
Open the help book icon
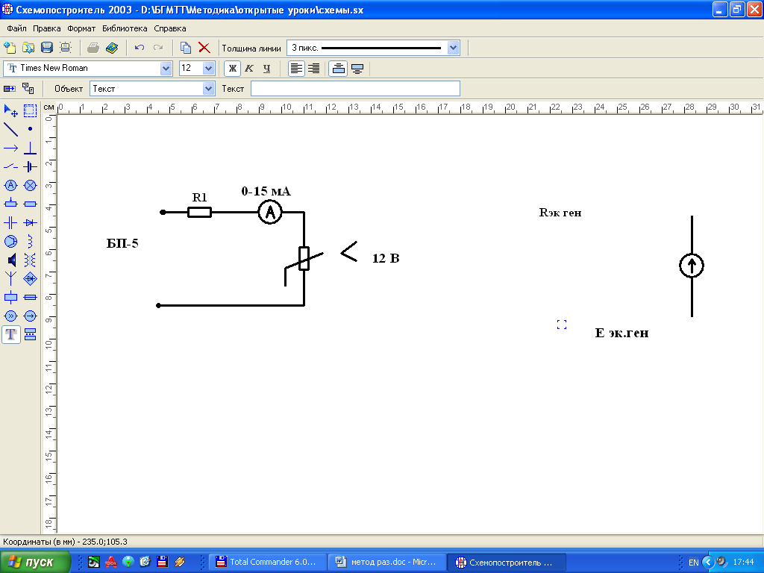coord(112,48)
